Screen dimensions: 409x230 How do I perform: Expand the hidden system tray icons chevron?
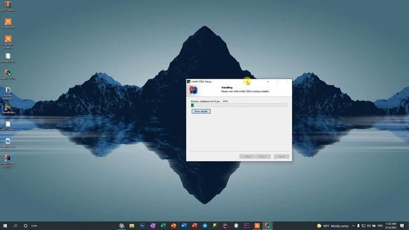point(353,226)
